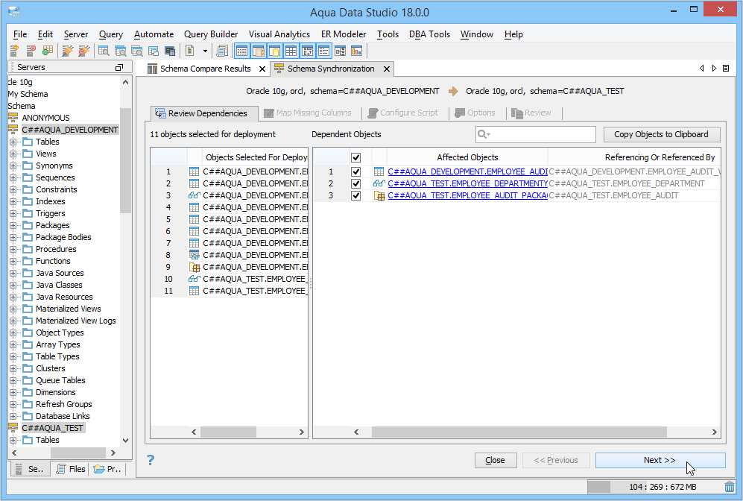Open the C##AQUA_TEST.EMPLOYEE_DEPARTMENTY link

click(468, 183)
